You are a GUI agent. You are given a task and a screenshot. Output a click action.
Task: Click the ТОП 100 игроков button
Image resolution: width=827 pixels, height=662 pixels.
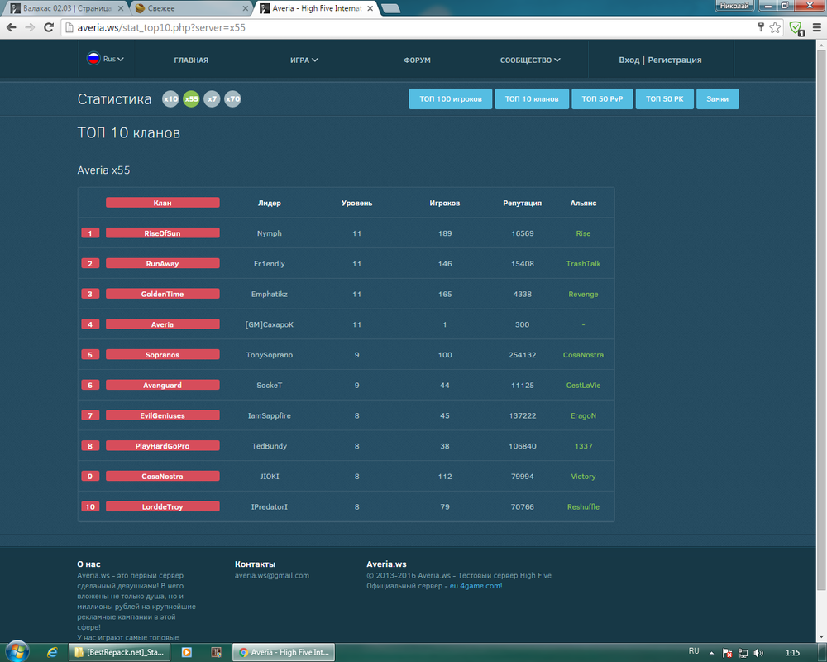point(450,99)
